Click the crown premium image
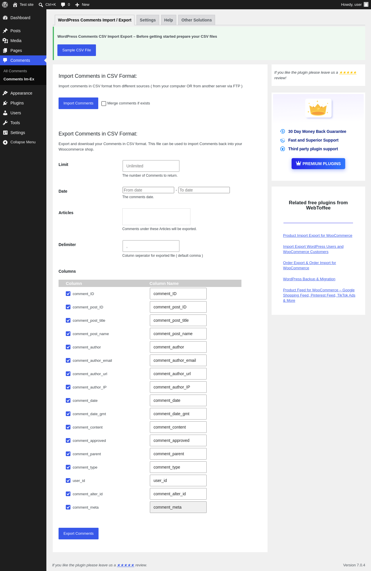The width and height of the screenshot is (371, 571). tap(318, 108)
